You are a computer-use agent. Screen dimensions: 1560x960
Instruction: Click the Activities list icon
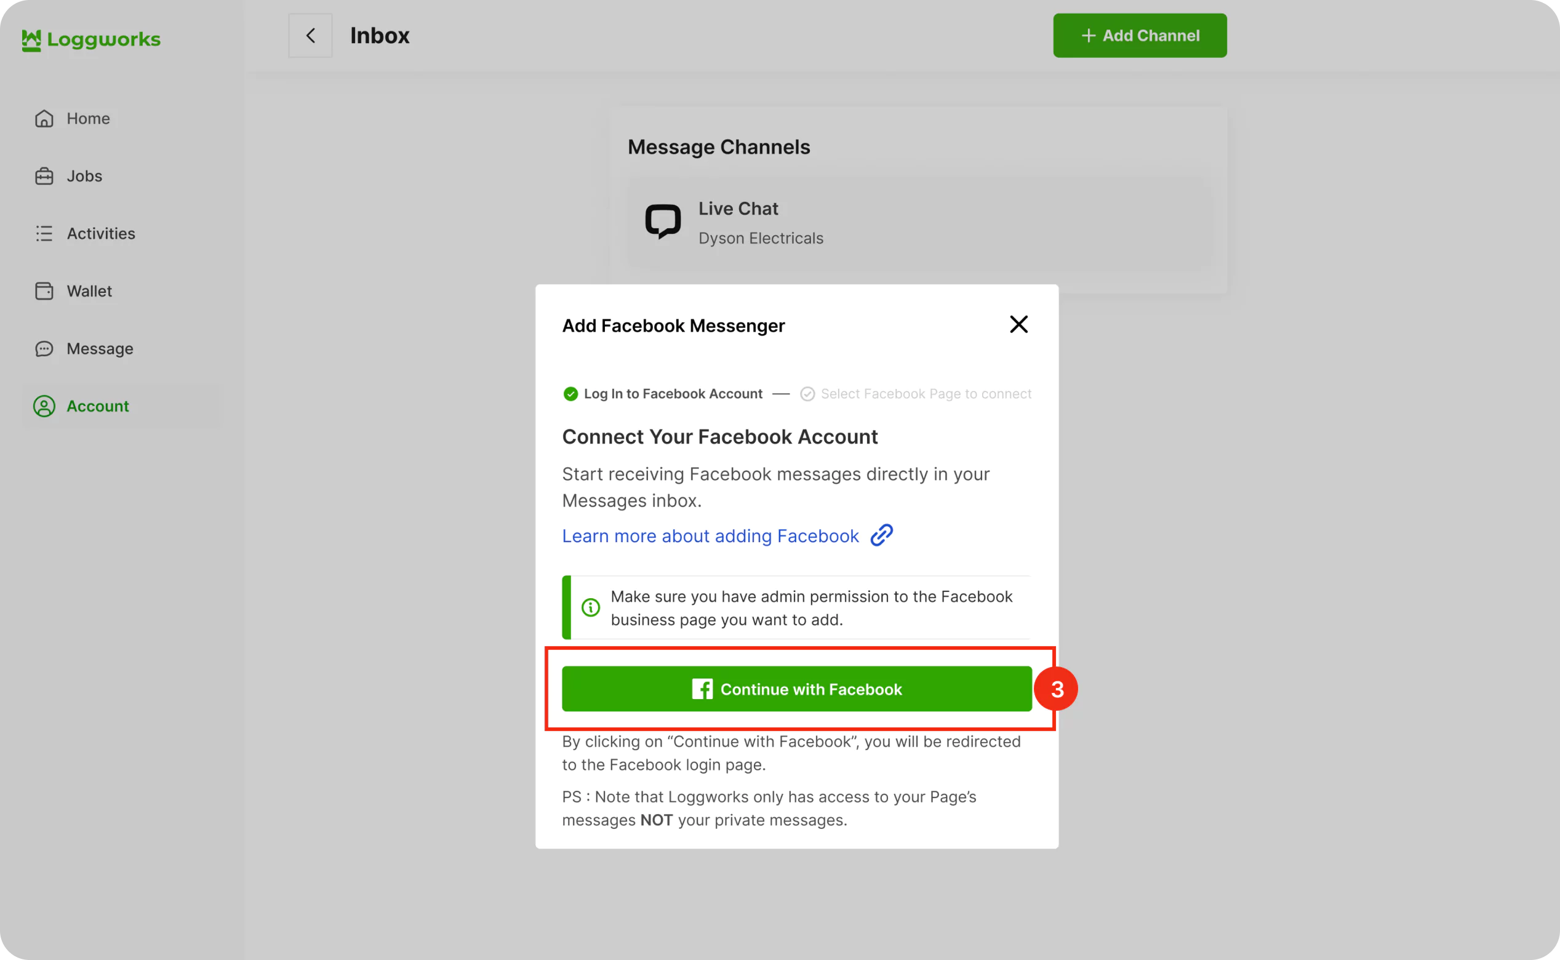click(x=44, y=234)
